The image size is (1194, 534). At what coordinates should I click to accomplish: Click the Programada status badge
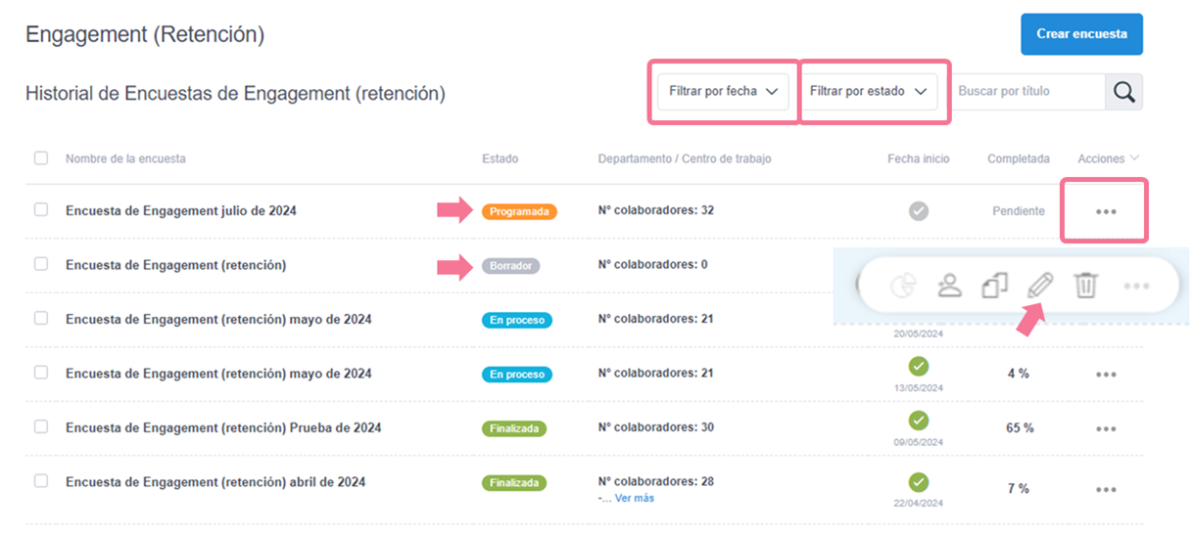coord(519,211)
